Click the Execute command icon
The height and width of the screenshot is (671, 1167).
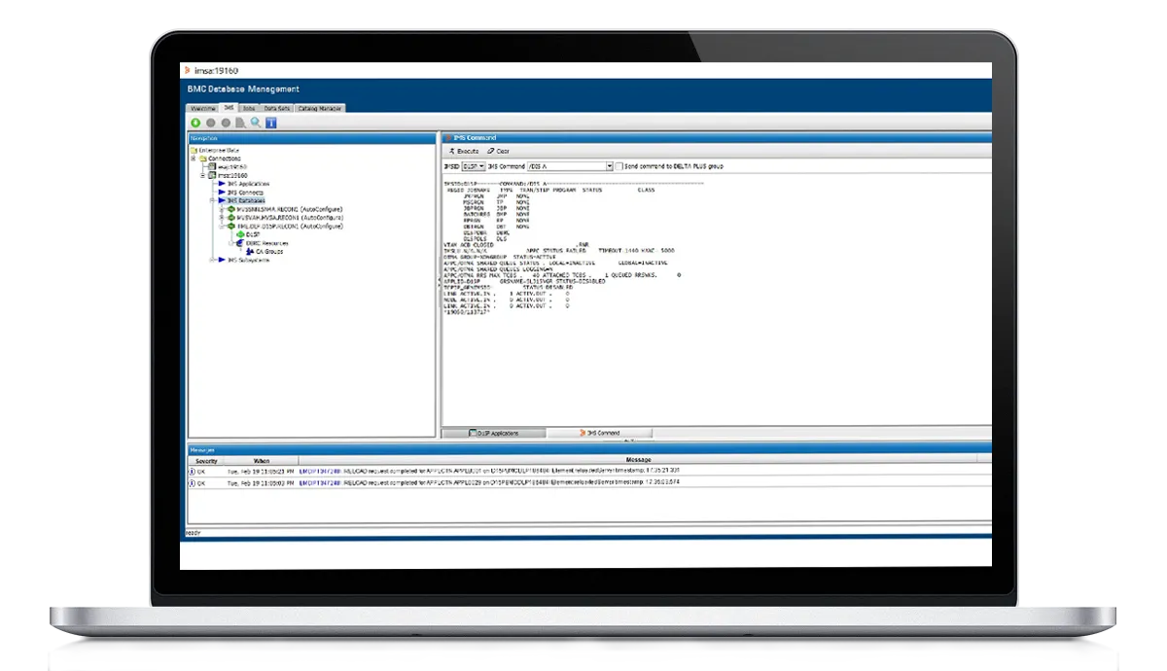[451, 152]
